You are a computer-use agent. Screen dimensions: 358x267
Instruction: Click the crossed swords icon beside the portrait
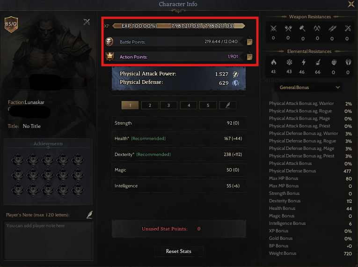tap(87, 22)
